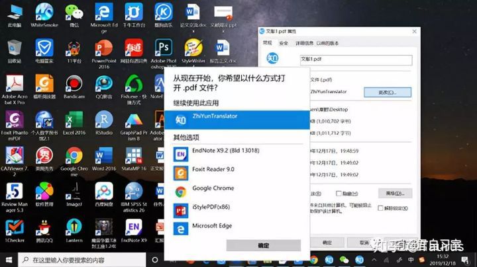Select the EndNote X9 desktop shortcut
477x267 pixels.
tap(134, 231)
